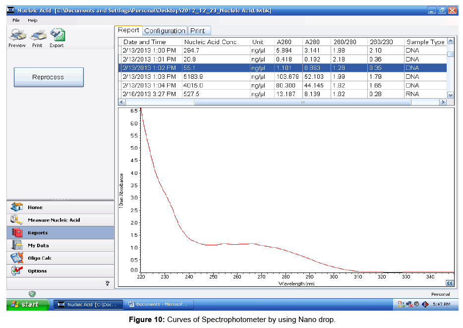Launch the Oligo Calc tool
The height and width of the screenshot is (328, 463).
pyautogui.click(x=40, y=258)
